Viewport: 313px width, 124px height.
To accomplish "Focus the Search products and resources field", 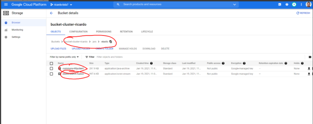I will click(x=177, y=4).
